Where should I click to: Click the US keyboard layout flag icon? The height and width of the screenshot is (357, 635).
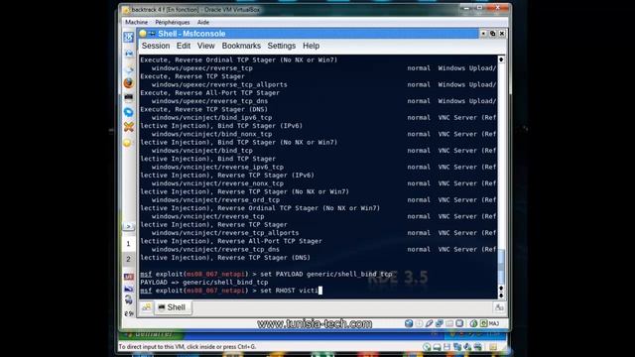click(129, 277)
